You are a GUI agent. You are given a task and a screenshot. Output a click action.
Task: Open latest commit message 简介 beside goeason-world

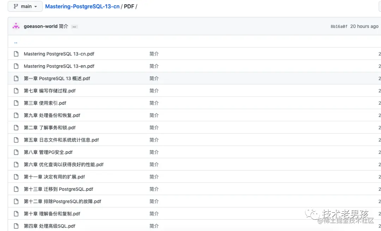pos(64,26)
